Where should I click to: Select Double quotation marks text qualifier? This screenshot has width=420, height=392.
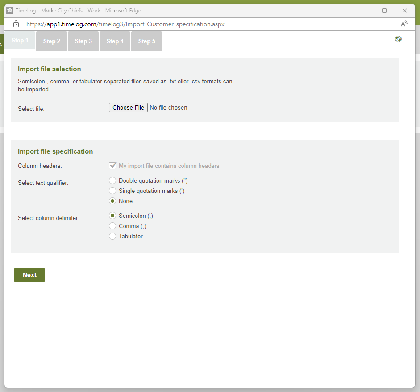[112, 181]
